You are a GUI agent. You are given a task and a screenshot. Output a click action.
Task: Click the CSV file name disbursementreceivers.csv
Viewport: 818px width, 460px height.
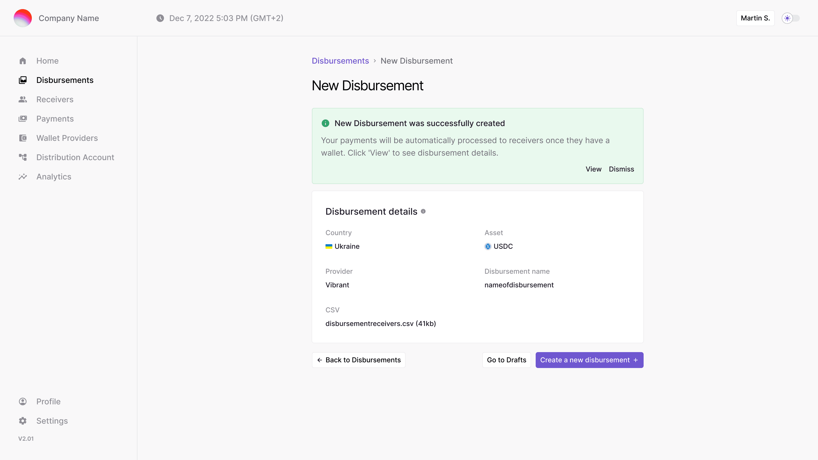[x=380, y=323]
